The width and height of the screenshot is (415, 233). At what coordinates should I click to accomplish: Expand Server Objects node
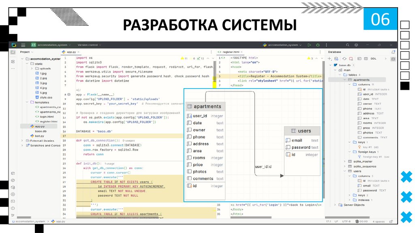(335, 205)
